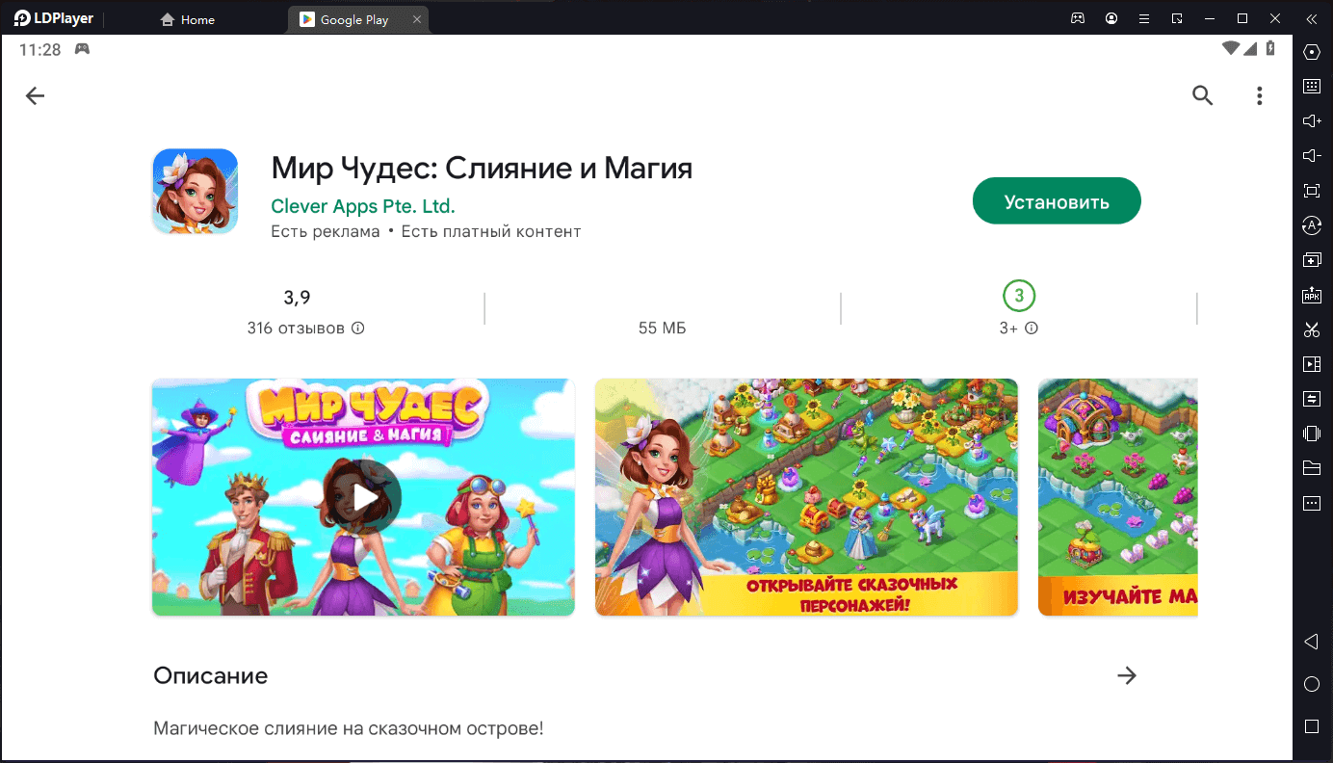Show info for 316 отзывов
The width and height of the screenshot is (1333, 763).
[358, 329]
